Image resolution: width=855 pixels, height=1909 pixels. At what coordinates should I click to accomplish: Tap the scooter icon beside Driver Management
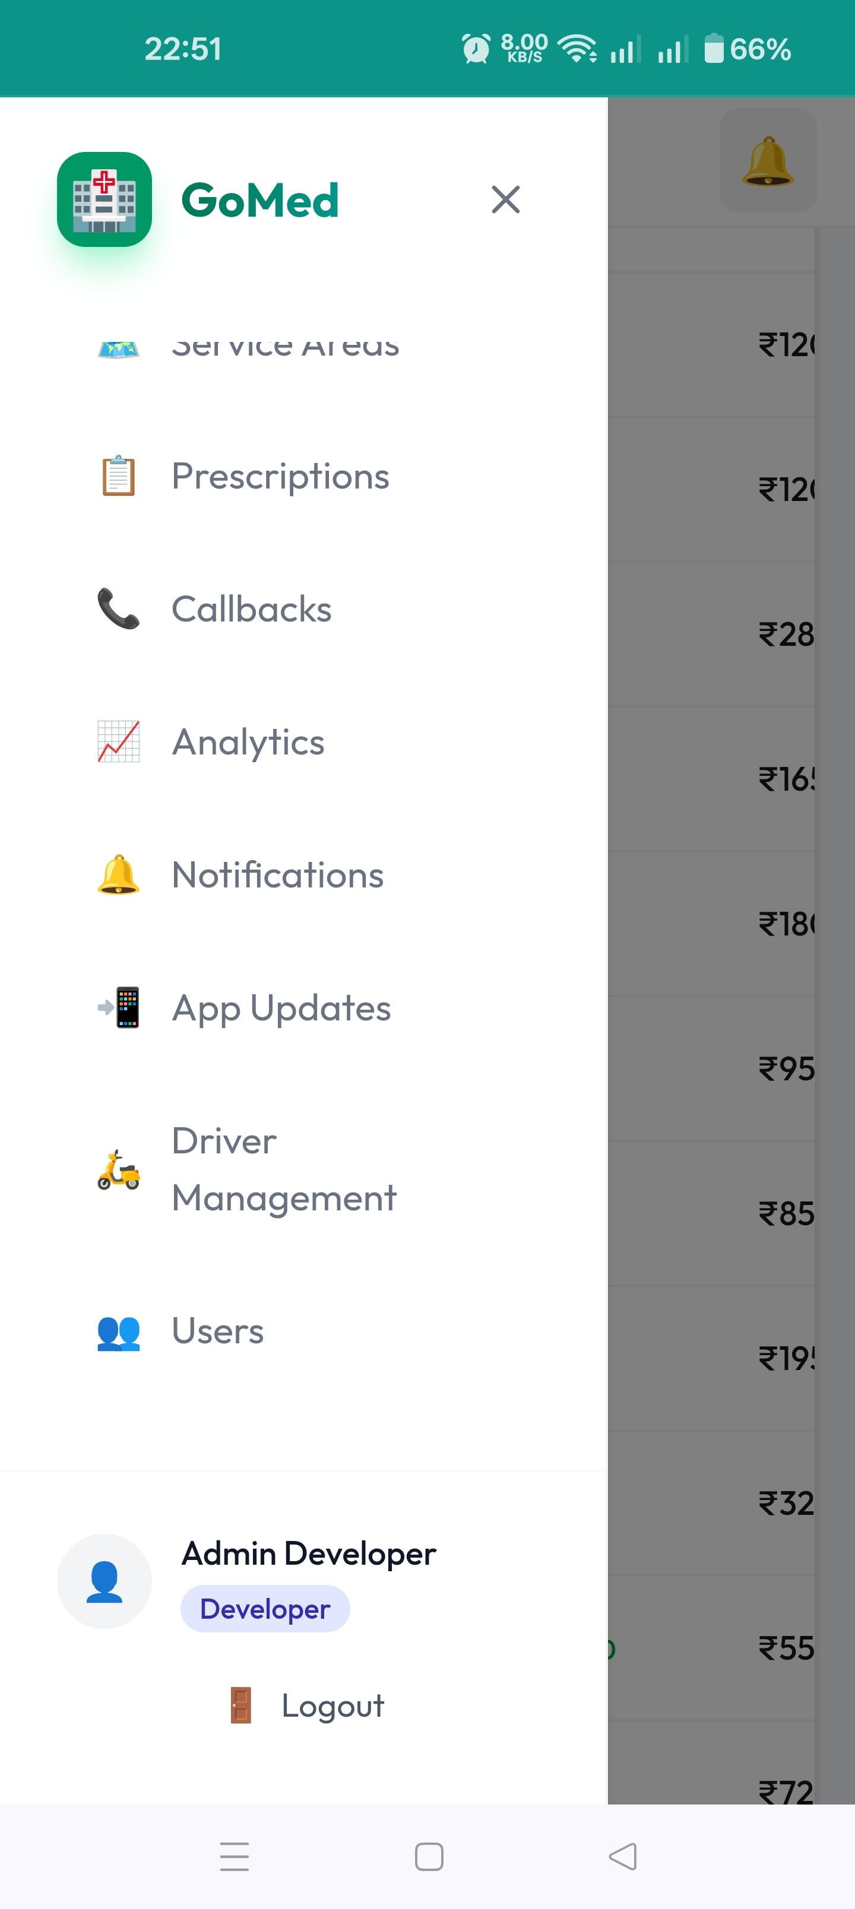coord(119,1170)
